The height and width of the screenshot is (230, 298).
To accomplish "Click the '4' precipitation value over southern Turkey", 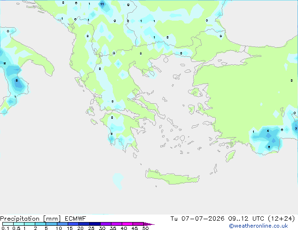I will coord(268,131).
